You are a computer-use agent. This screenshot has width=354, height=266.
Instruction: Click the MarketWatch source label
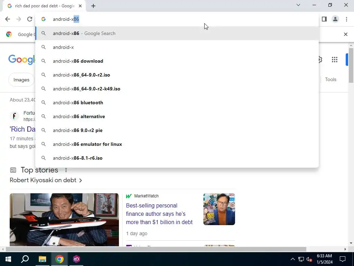pyautogui.click(x=146, y=196)
